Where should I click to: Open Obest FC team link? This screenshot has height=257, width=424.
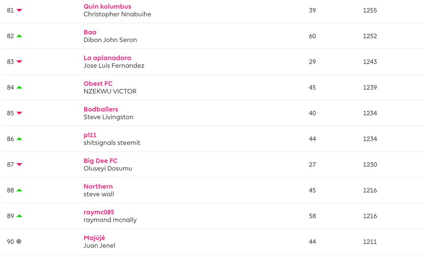[98, 83]
